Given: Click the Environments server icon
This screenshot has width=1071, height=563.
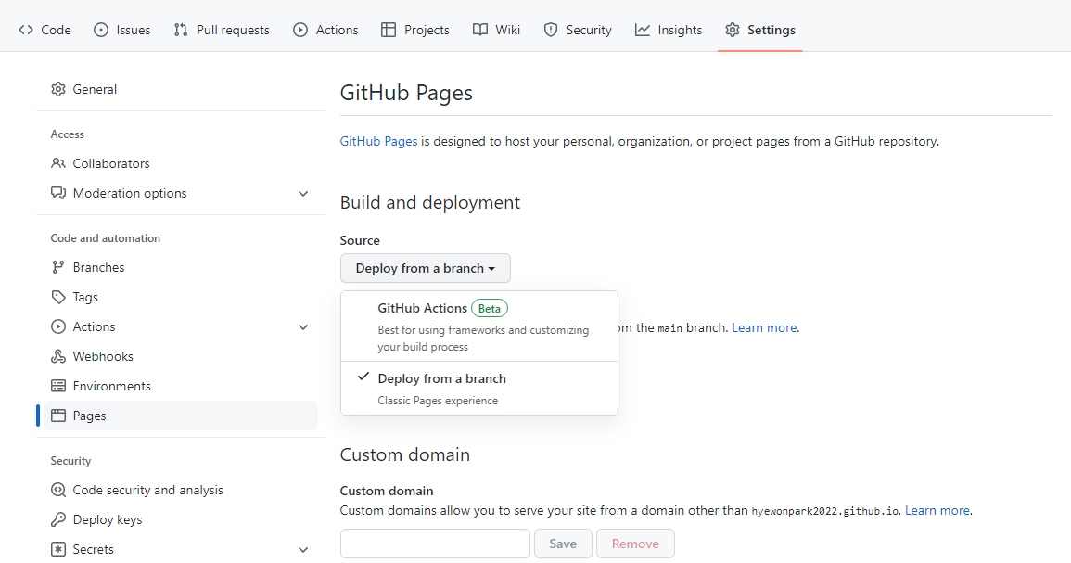Looking at the screenshot, I should [x=58, y=386].
